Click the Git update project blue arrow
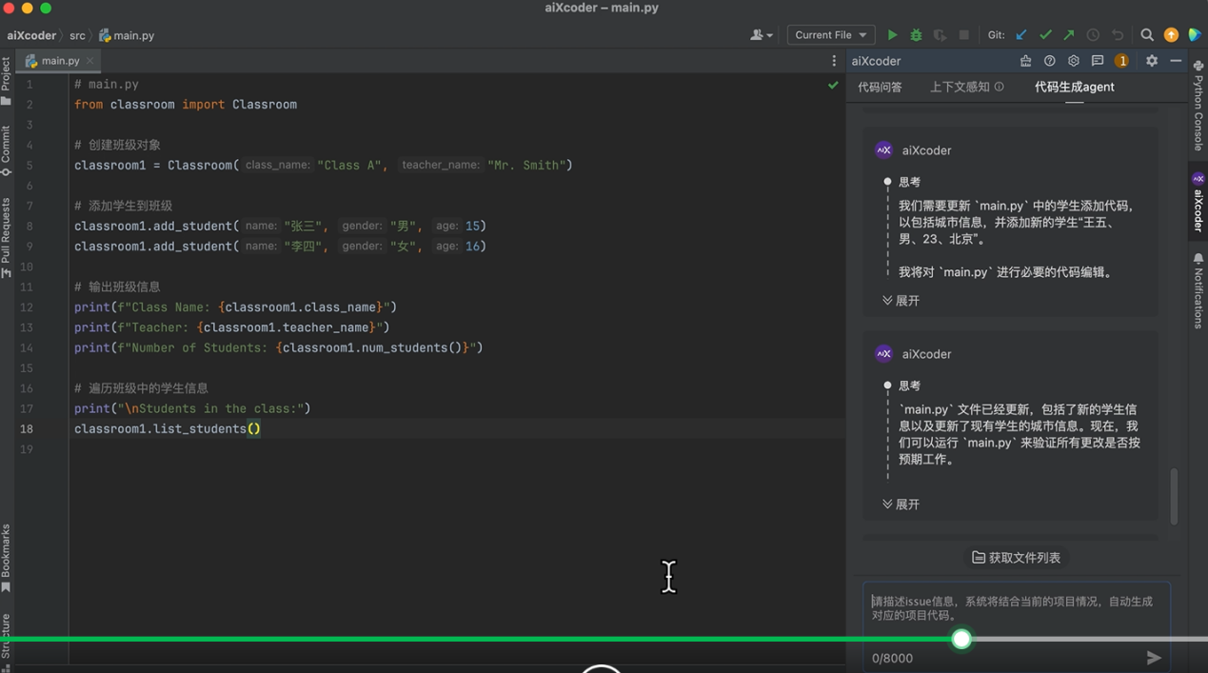The image size is (1208, 673). tap(1021, 35)
